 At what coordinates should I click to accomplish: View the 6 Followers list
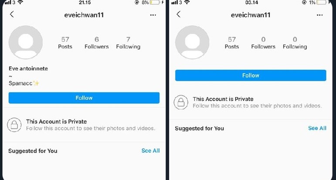pyautogui.click(x=97, y=43)
